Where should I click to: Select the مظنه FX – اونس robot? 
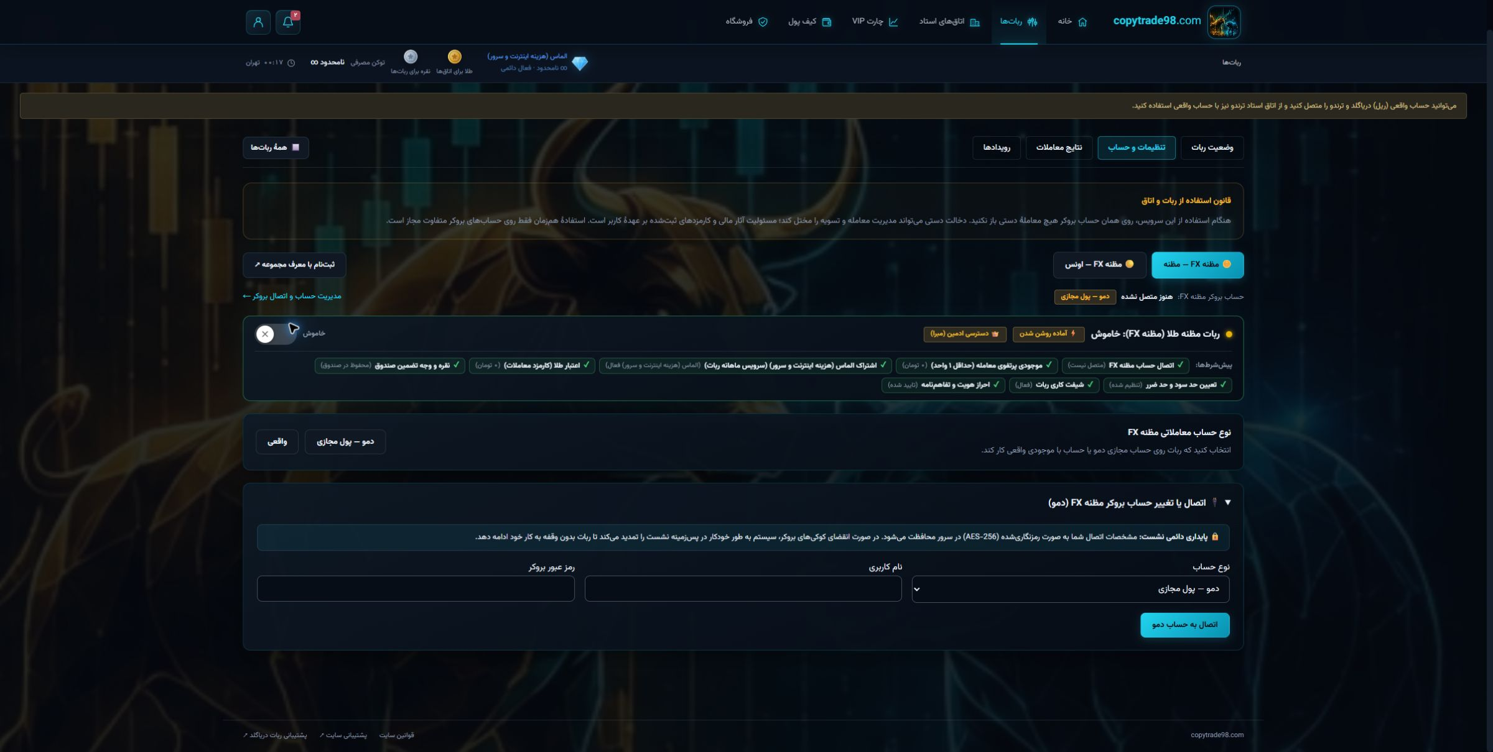click(1099, 265)
